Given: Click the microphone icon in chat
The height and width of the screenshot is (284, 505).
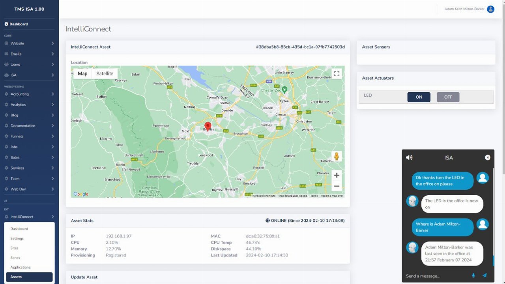Looking at the screenshot, I should click(473, 275).
